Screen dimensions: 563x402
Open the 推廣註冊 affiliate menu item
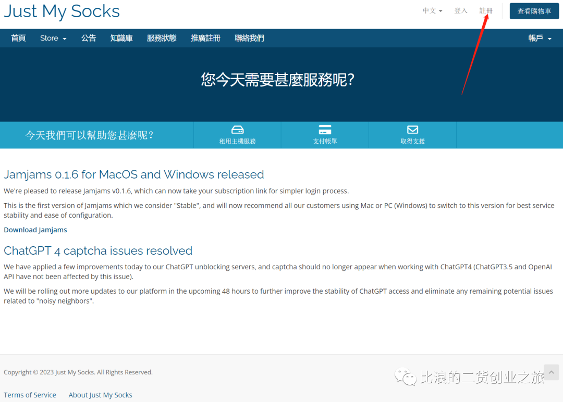click(205, 38)
